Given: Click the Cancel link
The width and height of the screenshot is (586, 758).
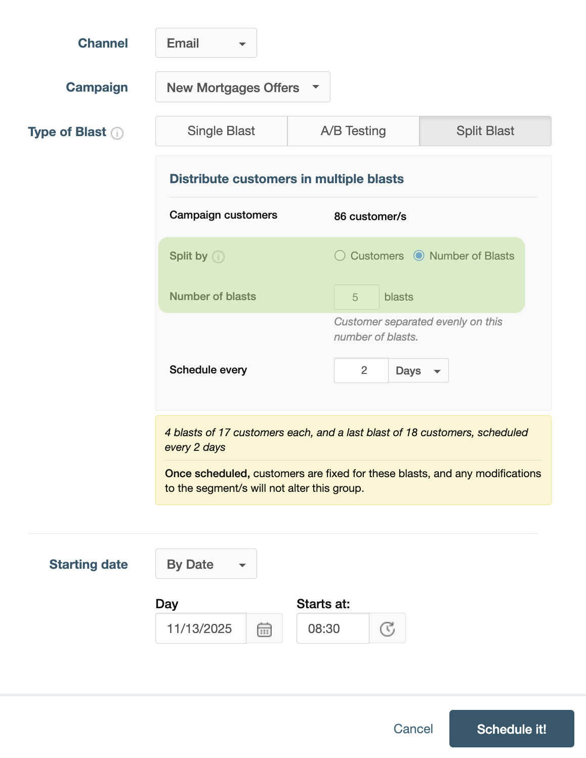Looking at the screenshot, I should click(x=413, y=729).
